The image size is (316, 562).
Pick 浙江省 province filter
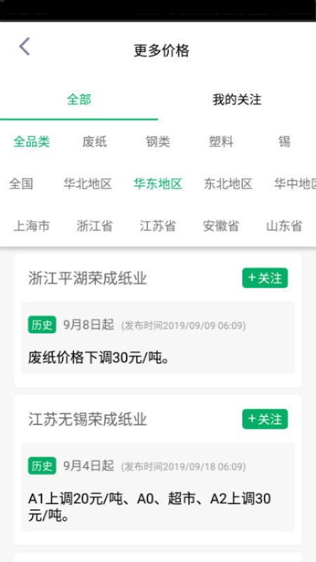pyautogui.click(x=95, y=226)
